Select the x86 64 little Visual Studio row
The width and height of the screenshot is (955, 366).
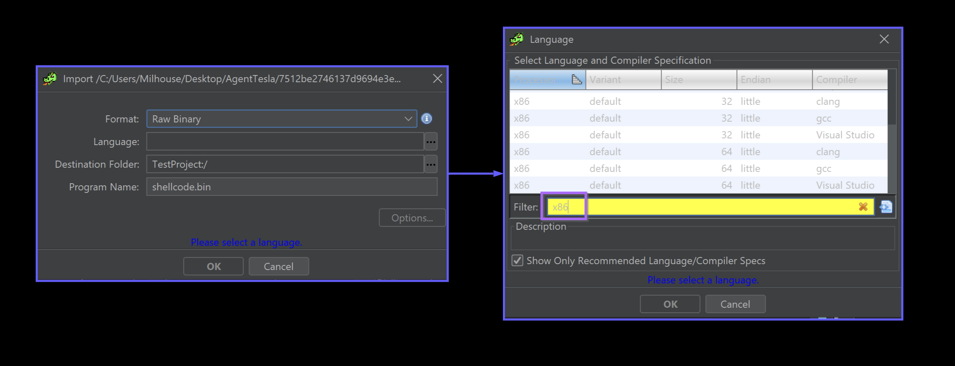point(699,185)
